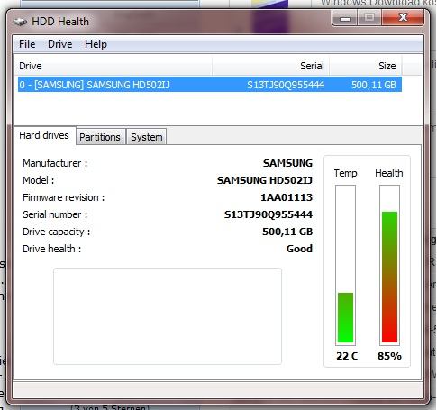Click the Drive health label
This screenshot has height=410, width=437.
pos(51,249)
